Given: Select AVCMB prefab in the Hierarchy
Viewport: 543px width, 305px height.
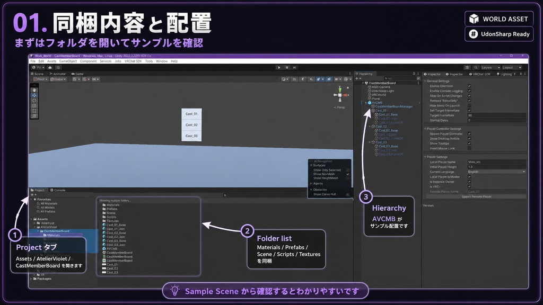Looking at the screenshot, I should click(x=377, y=103).
